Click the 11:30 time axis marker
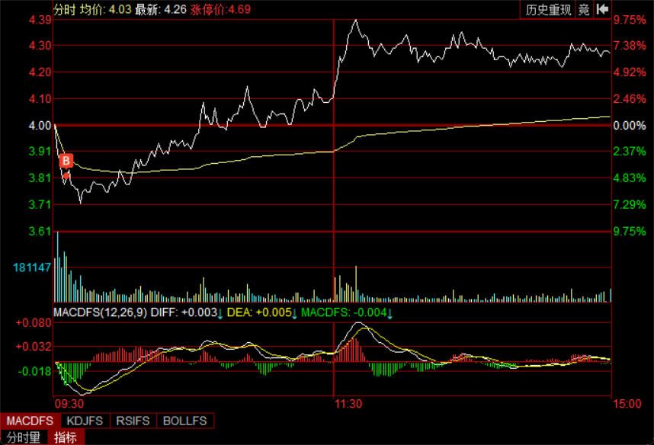Screen dimensions: 654x445 tap(348, 403)
